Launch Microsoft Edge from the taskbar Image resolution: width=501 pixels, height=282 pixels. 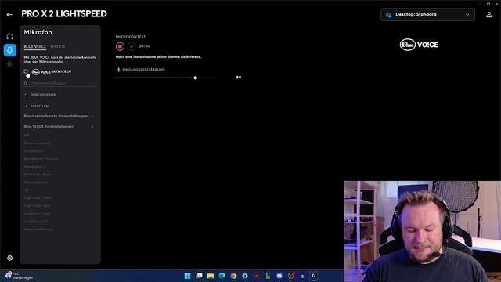tap(222, 276)
